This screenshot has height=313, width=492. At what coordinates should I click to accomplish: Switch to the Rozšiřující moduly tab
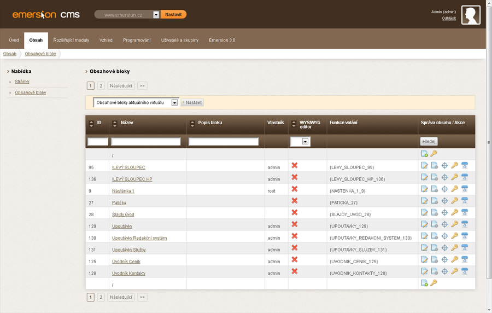tap(71, 40)
